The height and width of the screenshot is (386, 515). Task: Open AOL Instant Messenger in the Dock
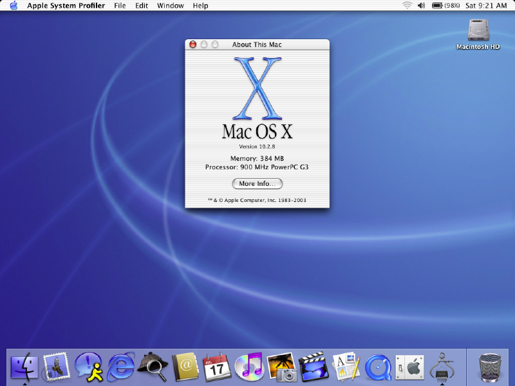(x=88, y=367)
